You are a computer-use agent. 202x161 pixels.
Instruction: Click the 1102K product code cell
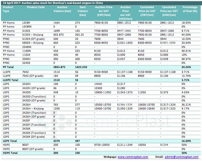pos(27,55)
